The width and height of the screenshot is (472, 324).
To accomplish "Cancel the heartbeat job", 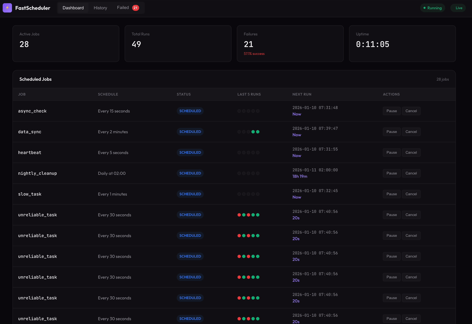I will point(411,153).
